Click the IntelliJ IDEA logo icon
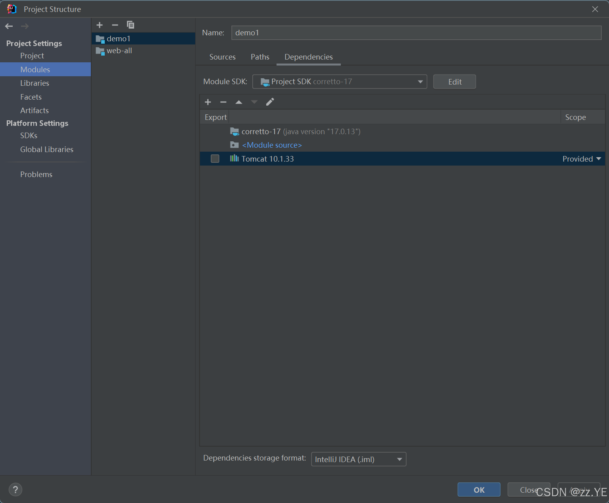The image size is (609, 503). point(12,9)
